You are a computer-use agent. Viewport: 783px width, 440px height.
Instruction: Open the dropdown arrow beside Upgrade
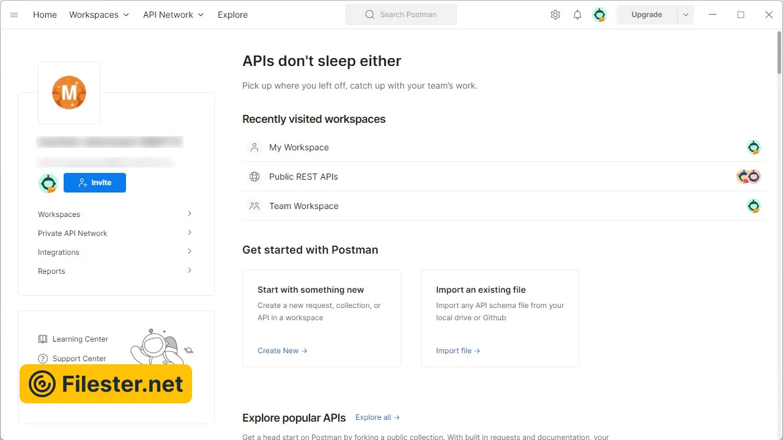(686, 15)
